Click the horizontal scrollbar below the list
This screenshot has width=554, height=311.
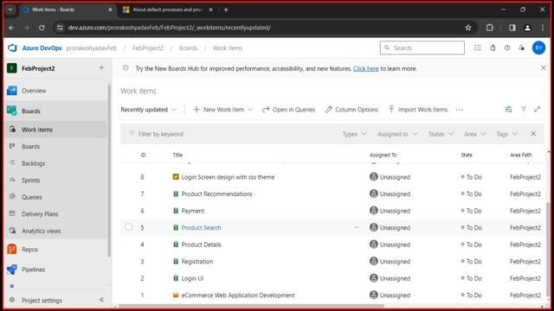[x=251, y=306]
